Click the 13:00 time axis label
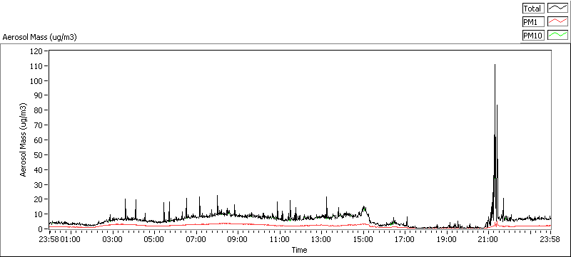 (321, 239)
